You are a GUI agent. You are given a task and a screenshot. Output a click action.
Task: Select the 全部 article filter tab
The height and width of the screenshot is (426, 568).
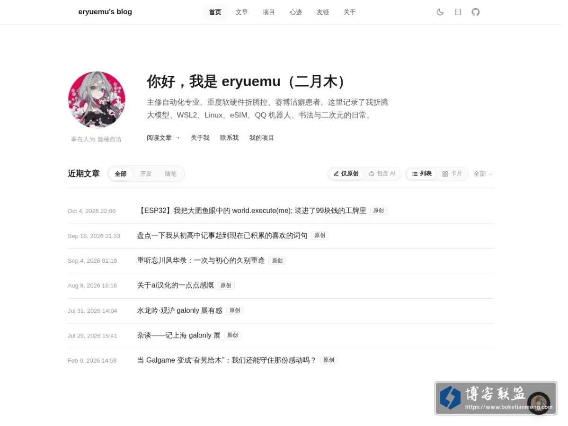(x=121, y=174)
